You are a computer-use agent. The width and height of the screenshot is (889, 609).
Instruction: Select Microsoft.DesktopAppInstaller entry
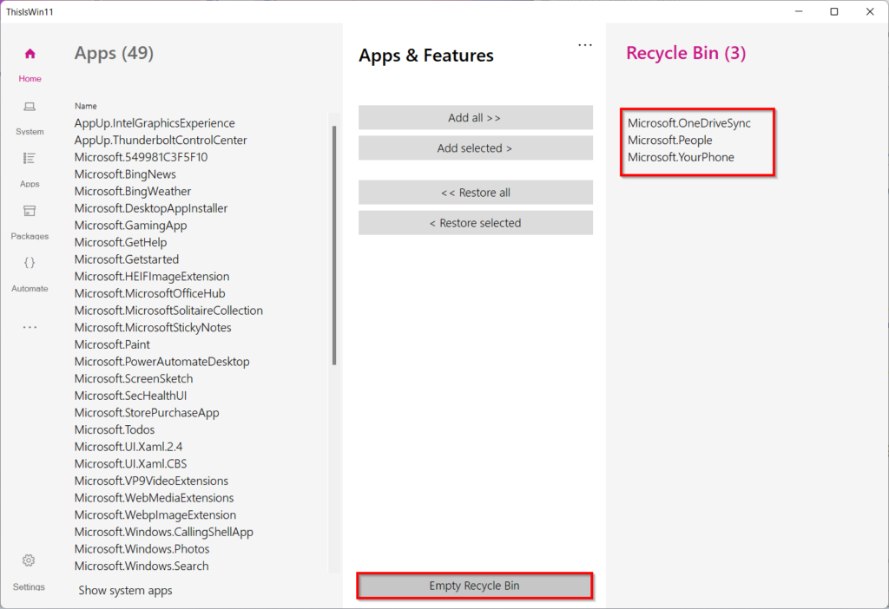click(151, 208)
